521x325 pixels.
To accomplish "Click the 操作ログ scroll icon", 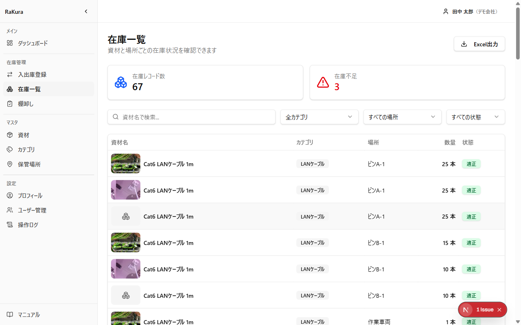I will (10, 225).
